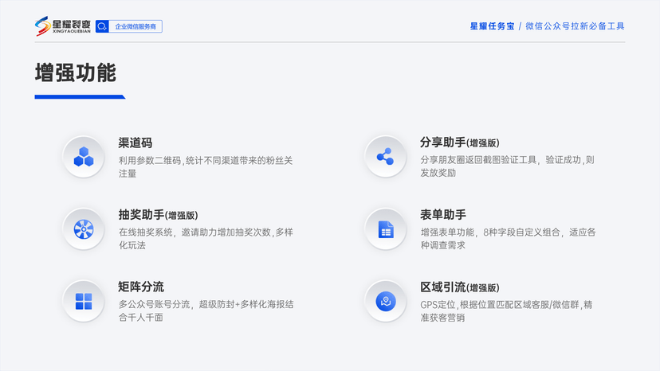Click the blue hexagon 渠道码 icon
The width and height of the screenshot is (660, 371).
click(84, 157)
